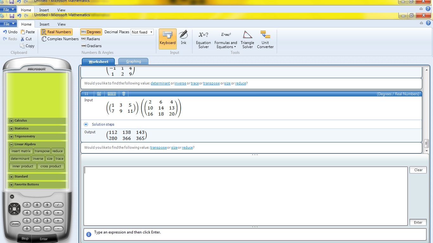
Task: Click the Enter button beside input box
Action: pyautogui.click(x=418, y=222)
